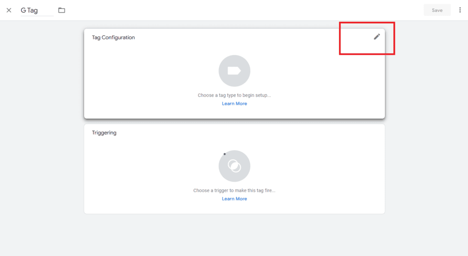Click "Choose a trigger to make this tag fire" text
468x256 pixels.
(x=234, y=190)
